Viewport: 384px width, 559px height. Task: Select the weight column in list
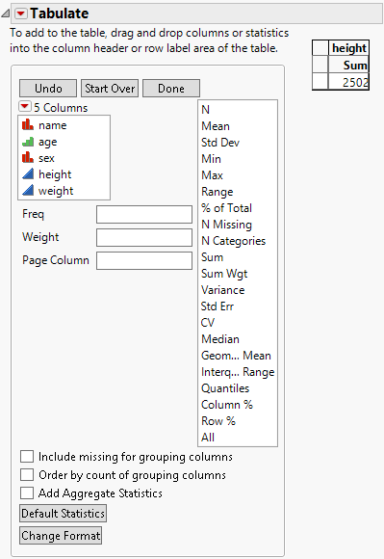pyautogui.click(x=56, y=191)
